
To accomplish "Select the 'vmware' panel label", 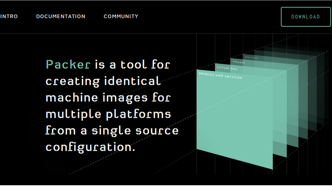I will (x=239, y=62).
